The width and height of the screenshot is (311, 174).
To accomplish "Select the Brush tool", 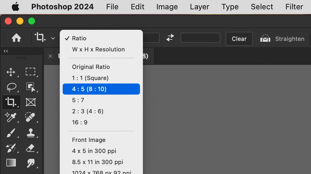I will coord(11,133).
